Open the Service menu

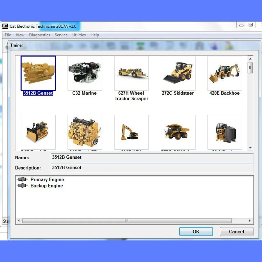point(61,35)
